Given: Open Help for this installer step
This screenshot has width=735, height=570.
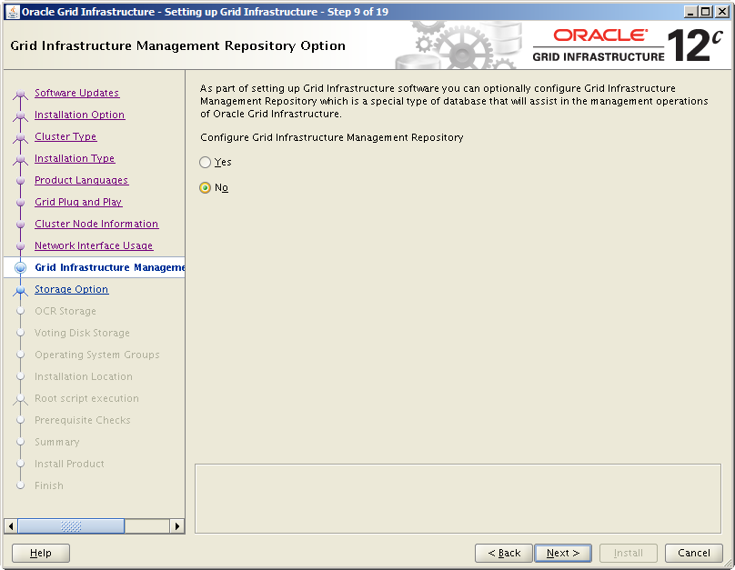Looking at the screenshot, I should (x=41, y=553).
